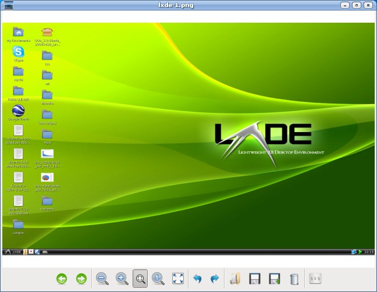Toggle fit image to window

[140, 279]
